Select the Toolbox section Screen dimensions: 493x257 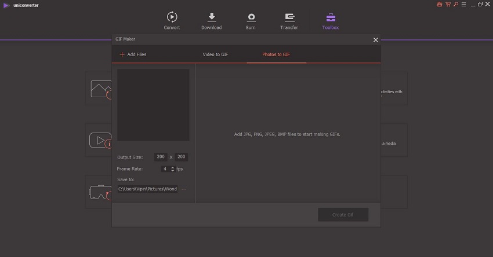point(331,20)
